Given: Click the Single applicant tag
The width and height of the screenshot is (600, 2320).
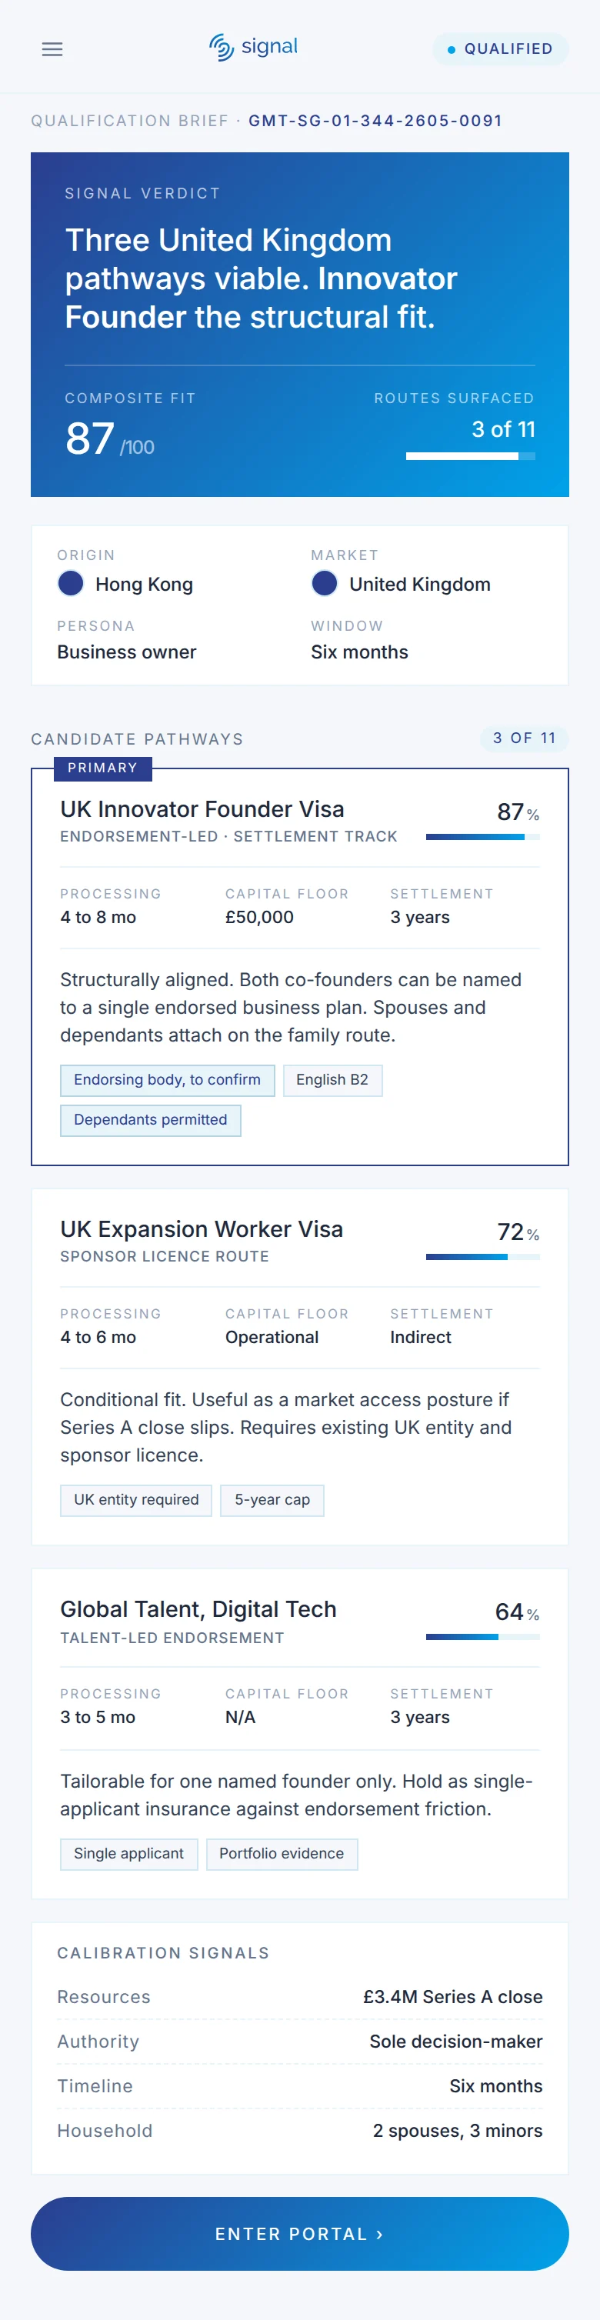Looking at the screenshot, I should pos(128,1854).
